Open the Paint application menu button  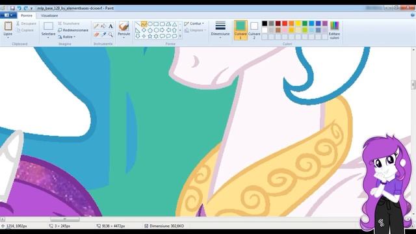8,16
